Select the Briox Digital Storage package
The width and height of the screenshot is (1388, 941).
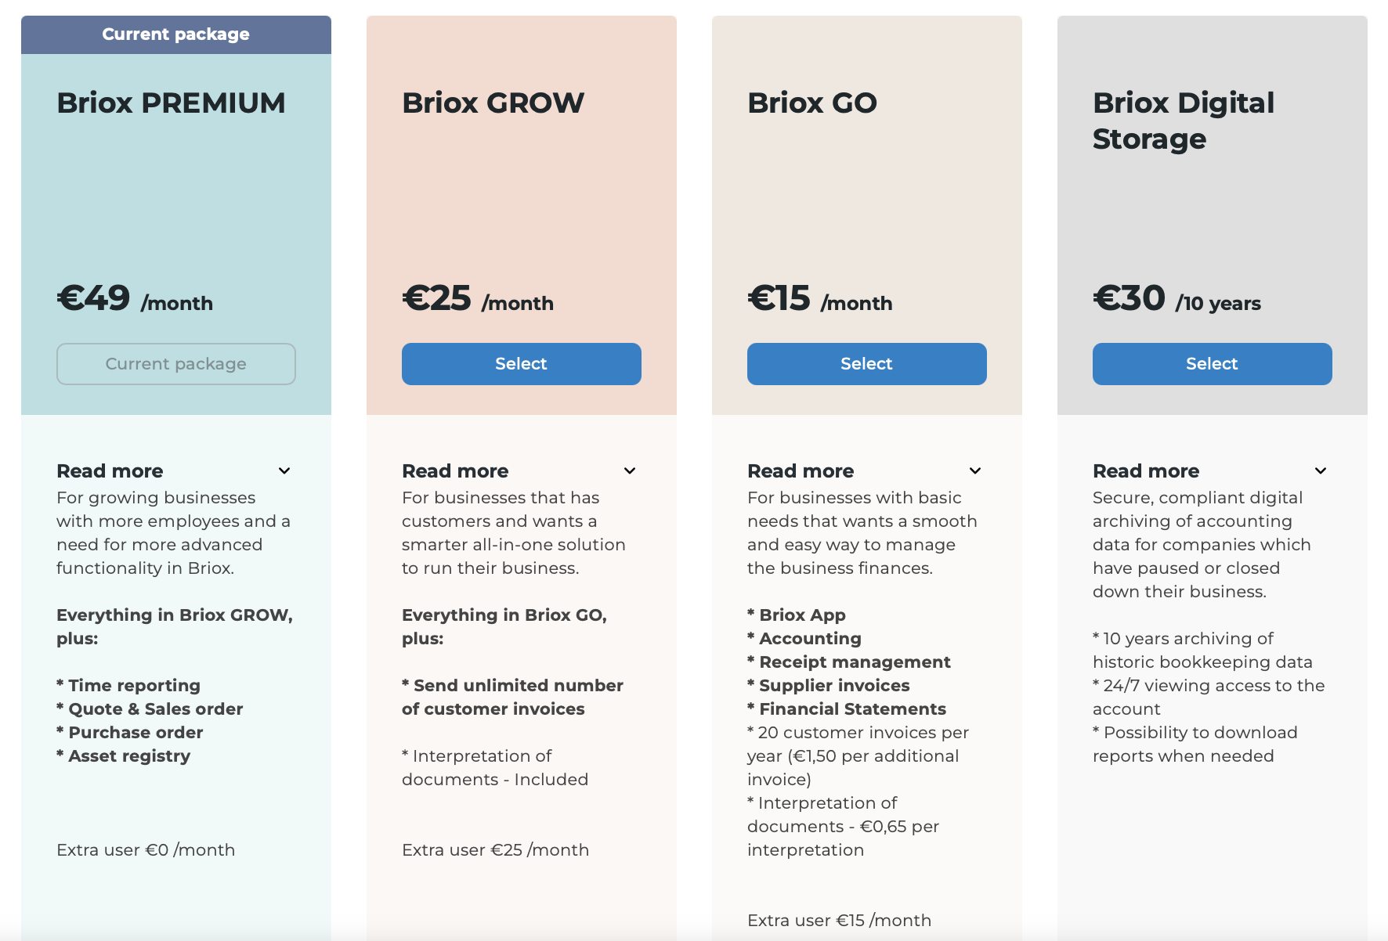pos(1212,364)
